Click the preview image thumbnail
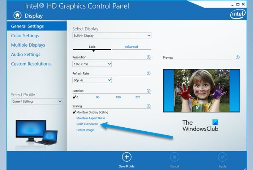The image size is (253, 170). click(202, 90)
